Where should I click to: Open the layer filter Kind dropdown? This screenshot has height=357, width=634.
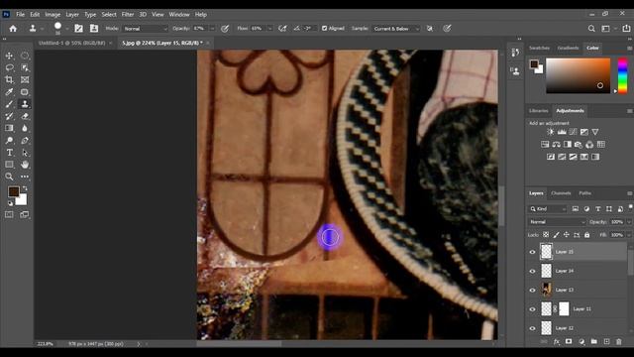(x=548, y=209)
